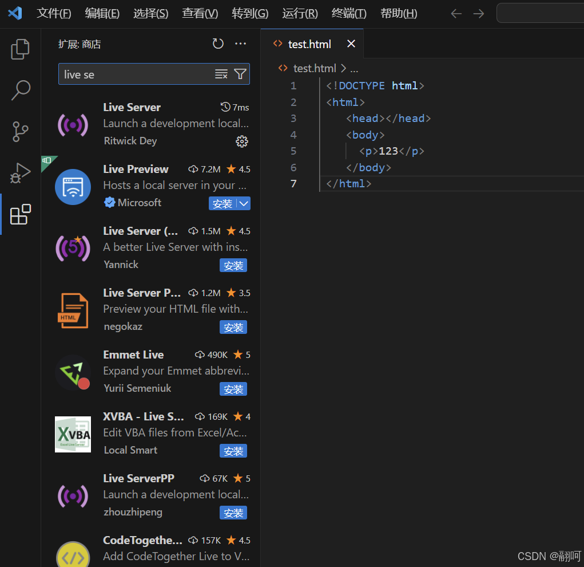Click the test.html breadcrumb item
This screenshot has width=584, height=567.
[x=315, y=68]
